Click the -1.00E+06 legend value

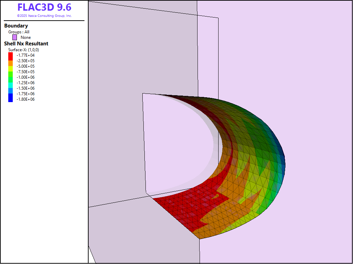[x=26, y=77]
